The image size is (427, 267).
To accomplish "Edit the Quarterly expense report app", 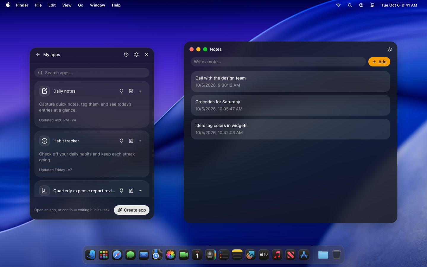I will pyautogui.click(x=131, y=191).
